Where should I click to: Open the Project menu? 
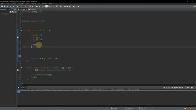click(33, 4)
